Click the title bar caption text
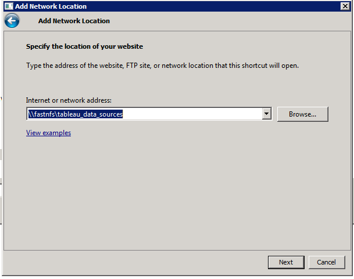The height and width of the screenshot is (279, 354). (x=51, y=6)
